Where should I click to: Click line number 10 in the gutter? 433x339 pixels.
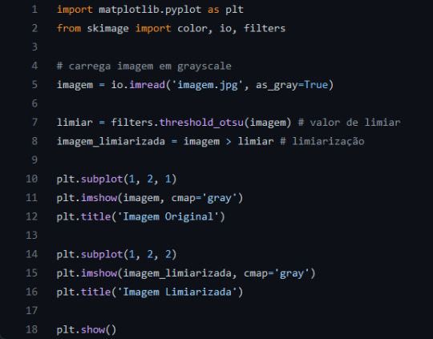(x=32, y=179)
